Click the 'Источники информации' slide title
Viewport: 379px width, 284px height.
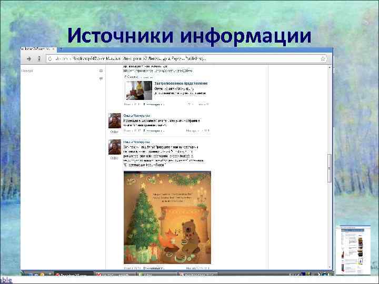click(189, 36)
